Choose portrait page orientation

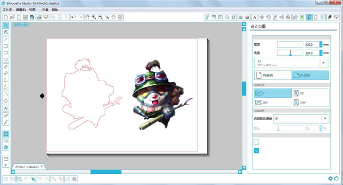point(273,75)
